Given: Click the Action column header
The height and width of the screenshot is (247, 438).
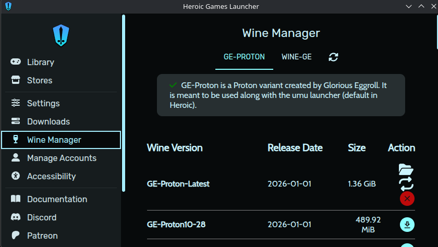Looking at the screenshot, I should (401, 148).
